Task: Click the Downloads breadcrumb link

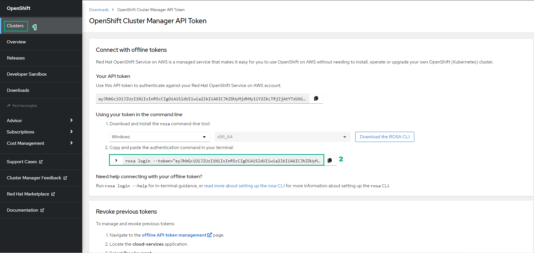Action: pyautogui.click(x=99, y=10)
